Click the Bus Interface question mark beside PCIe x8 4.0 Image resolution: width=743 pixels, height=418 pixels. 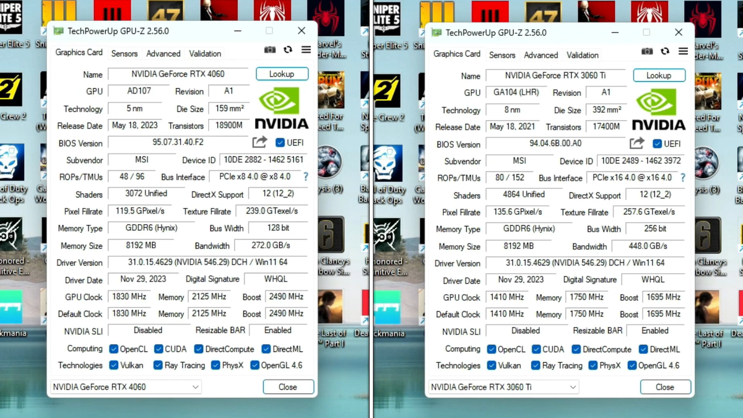coord(305,176)
